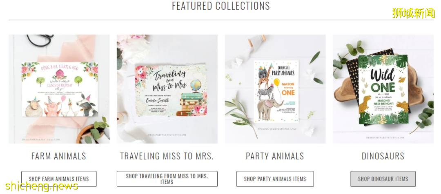
Task: Open the Farm Animals invitation thumbnail
Action: point(59,89)
